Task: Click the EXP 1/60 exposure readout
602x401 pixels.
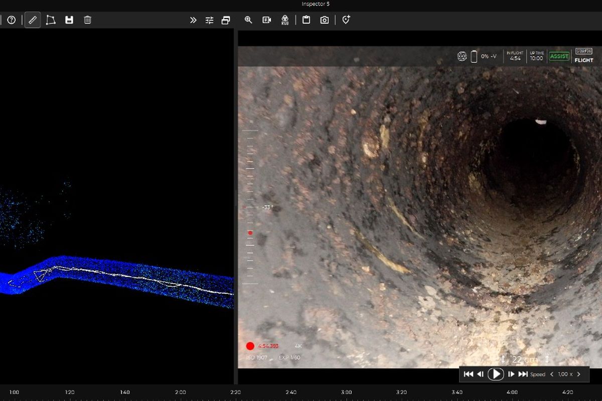Action: 289,357
